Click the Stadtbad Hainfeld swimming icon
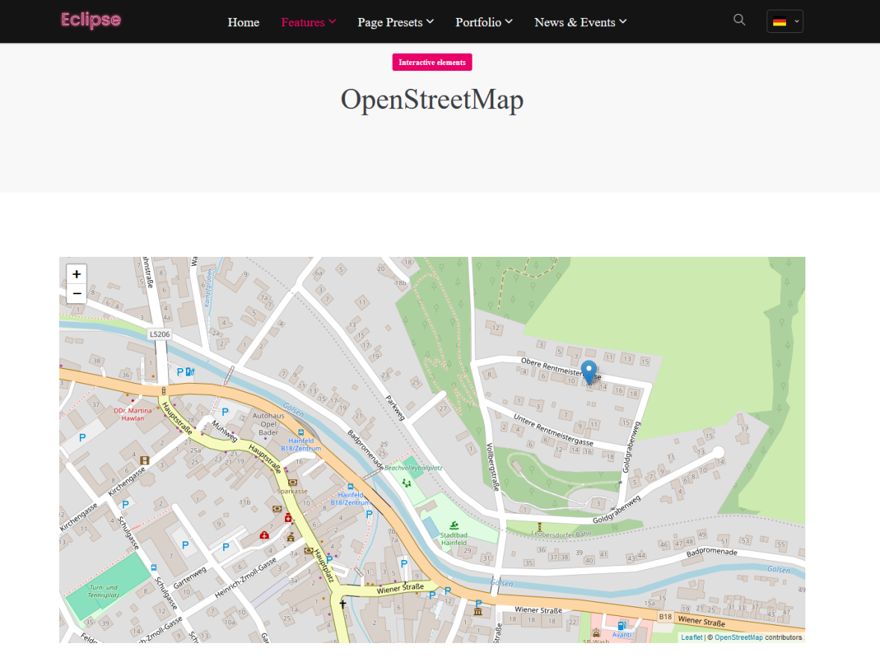Viewport: 880px width, 672px height. coord(454,525)
